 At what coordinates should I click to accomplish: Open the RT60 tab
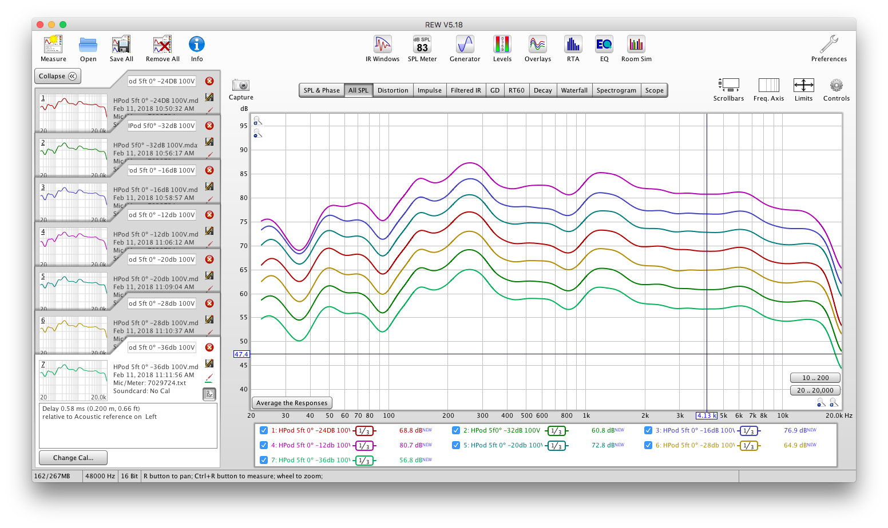coord(517,90)
